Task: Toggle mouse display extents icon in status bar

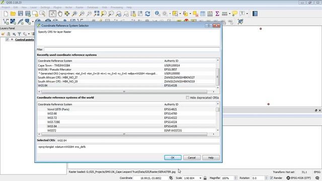Action: [171, 178]
